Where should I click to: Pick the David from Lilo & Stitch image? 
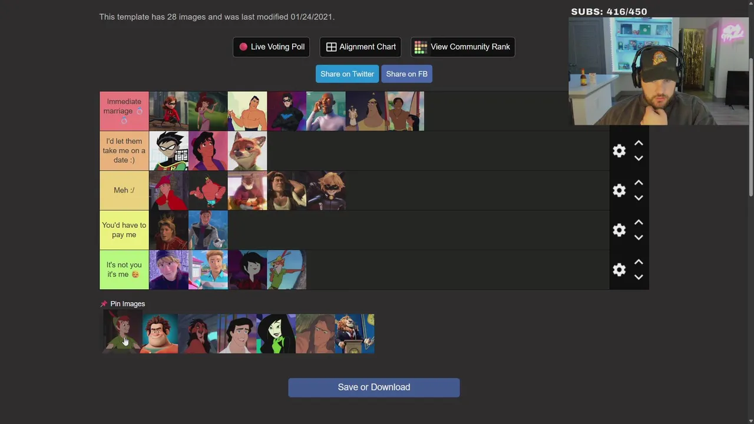click(x=405, y=111)
